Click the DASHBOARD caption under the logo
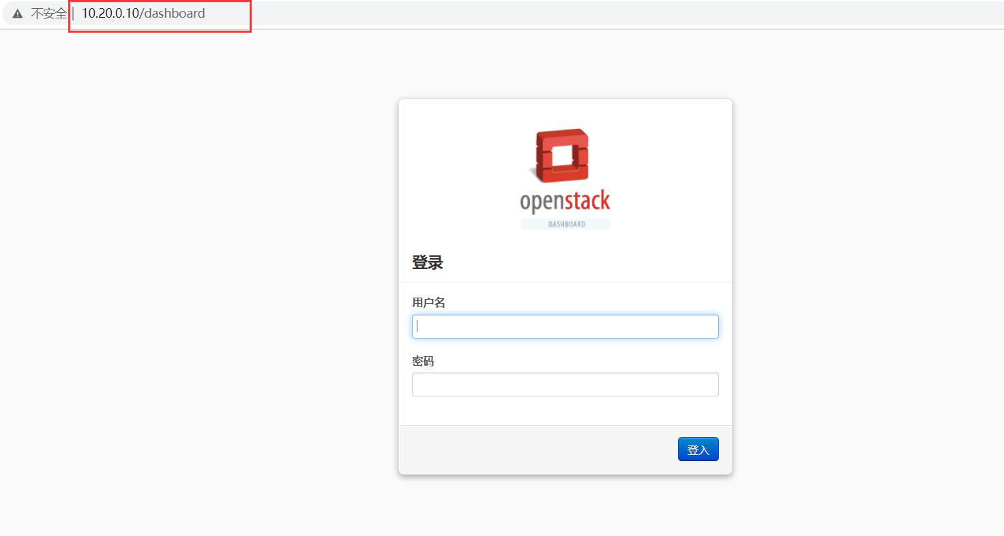 click(566, 224)
